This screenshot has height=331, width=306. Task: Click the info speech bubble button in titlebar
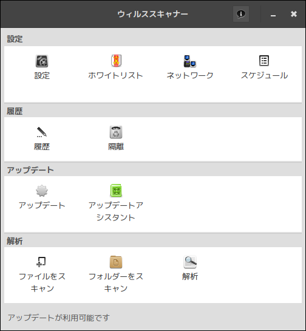(241, 14)
